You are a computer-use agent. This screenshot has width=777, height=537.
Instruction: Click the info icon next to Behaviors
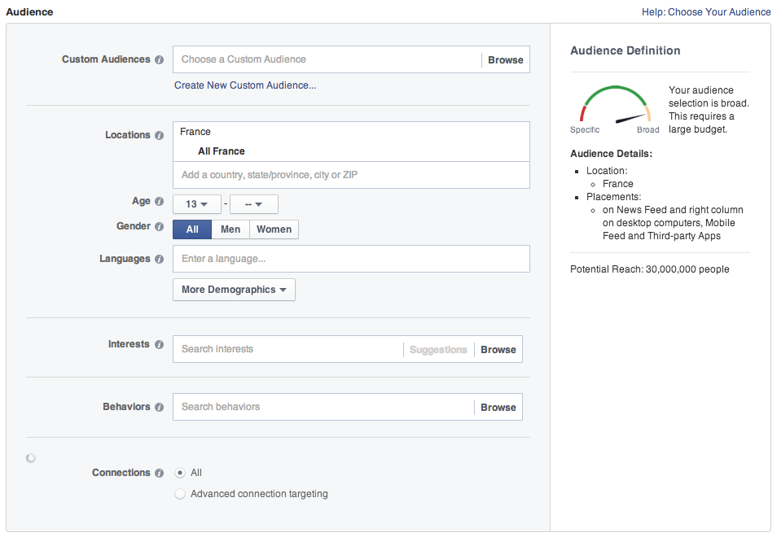tap(159, 408)
